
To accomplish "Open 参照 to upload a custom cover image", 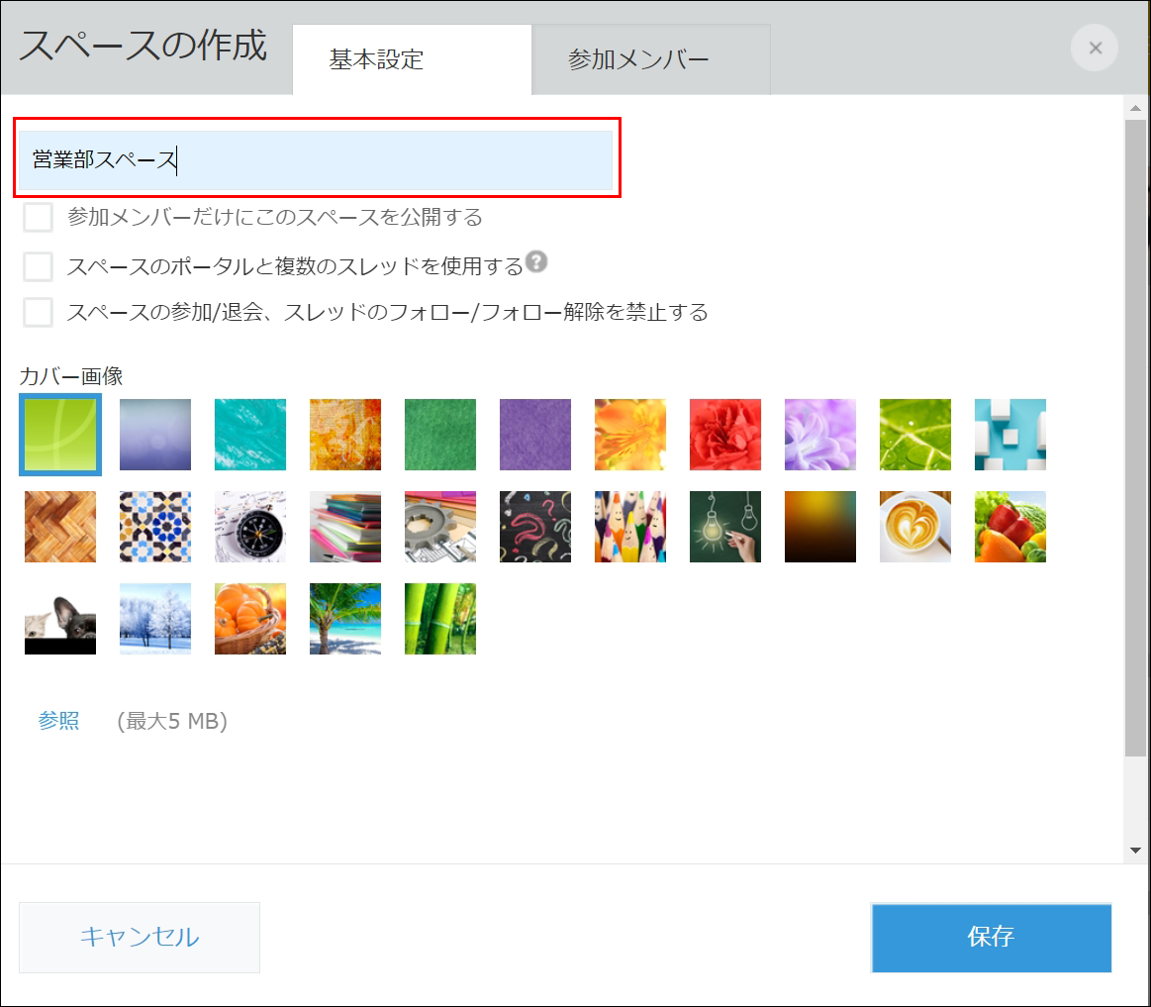I will point(58,722).
